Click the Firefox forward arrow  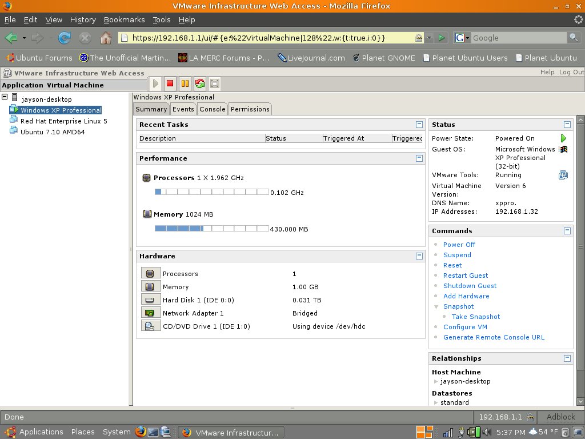[x=38, y=38]
